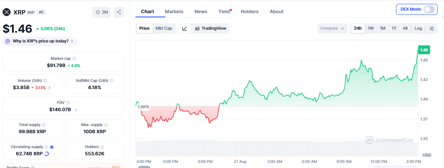The height and width of the screenshot is (168, 444).
Task: Toggle the Log scale option
Action: coord(418,28)
